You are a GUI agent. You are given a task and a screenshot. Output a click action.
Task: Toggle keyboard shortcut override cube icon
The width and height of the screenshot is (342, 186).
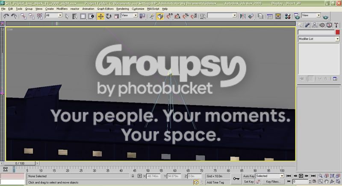(x=160, y=16)
